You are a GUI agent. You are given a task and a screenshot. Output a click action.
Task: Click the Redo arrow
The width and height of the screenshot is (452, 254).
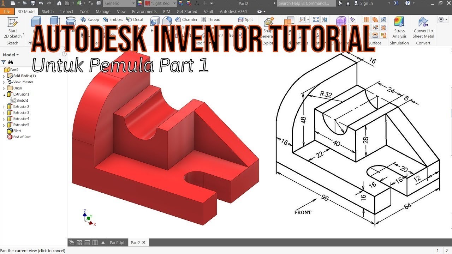48,3
